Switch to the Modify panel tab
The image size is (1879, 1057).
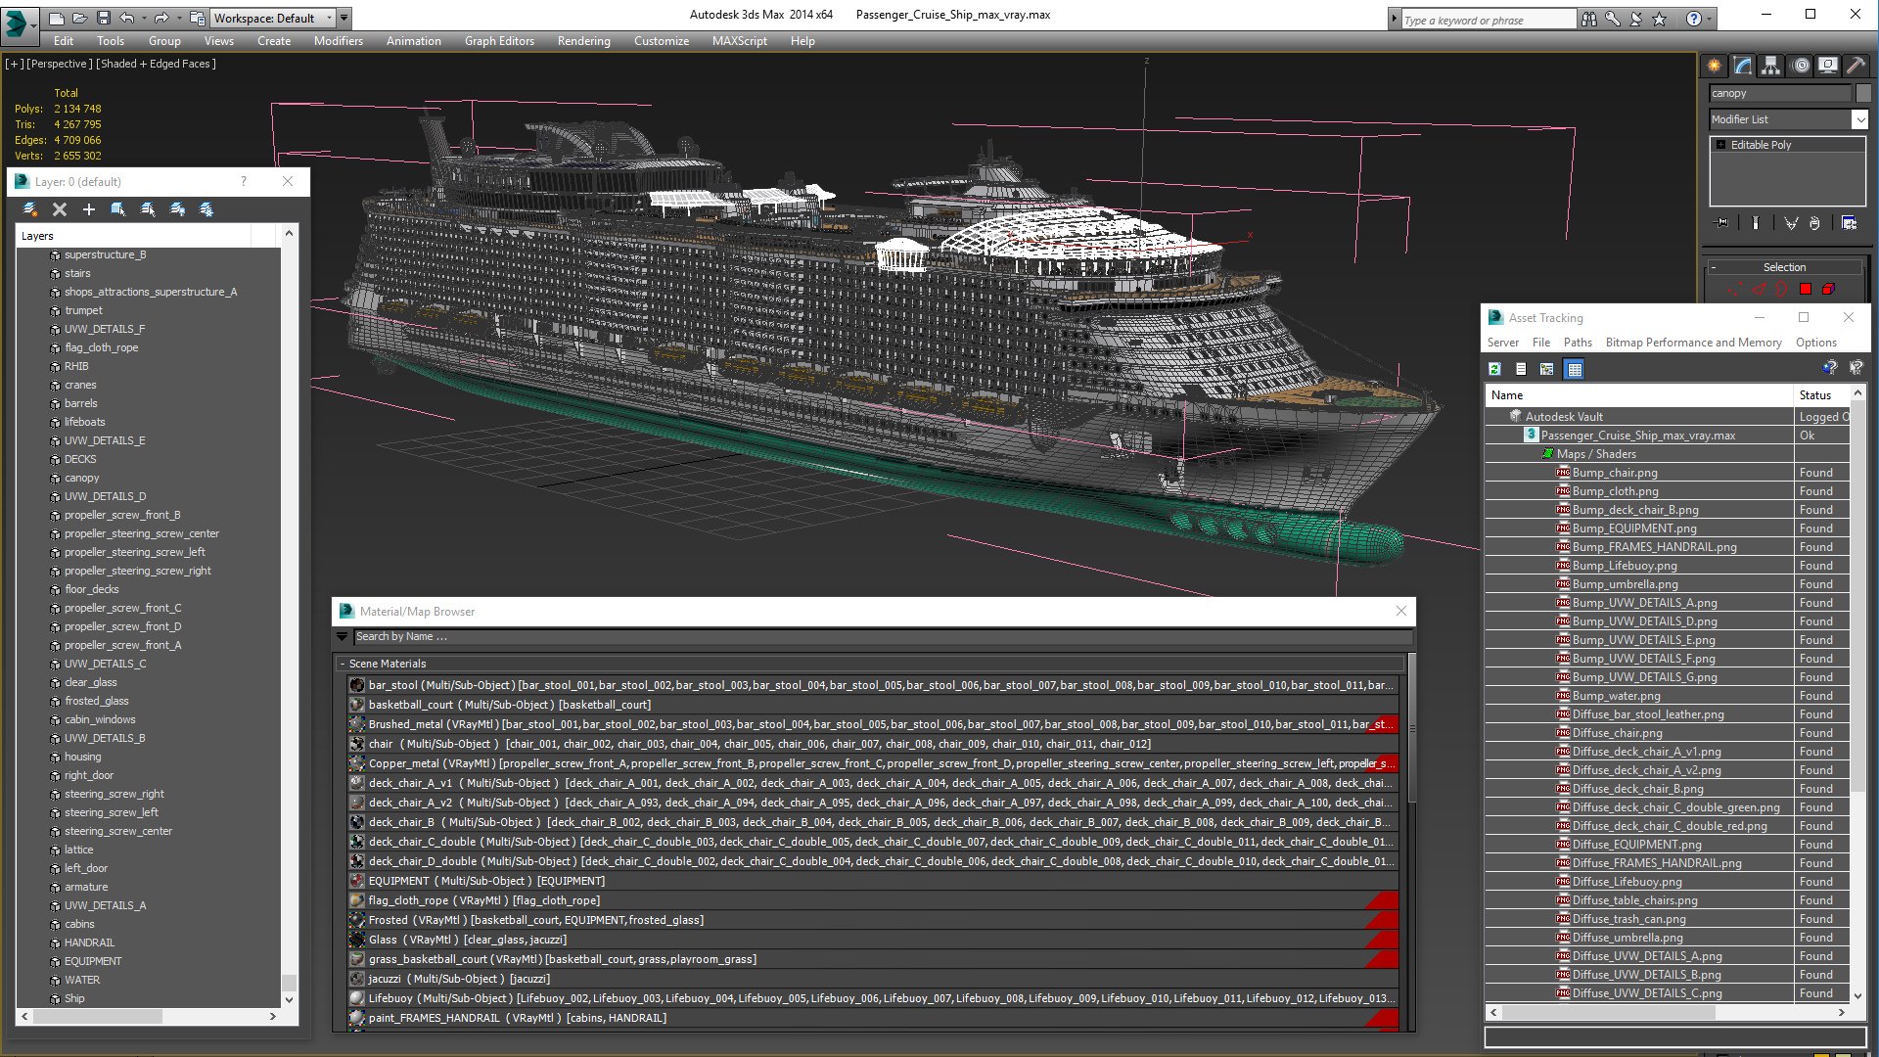(x=1743, y=66)
